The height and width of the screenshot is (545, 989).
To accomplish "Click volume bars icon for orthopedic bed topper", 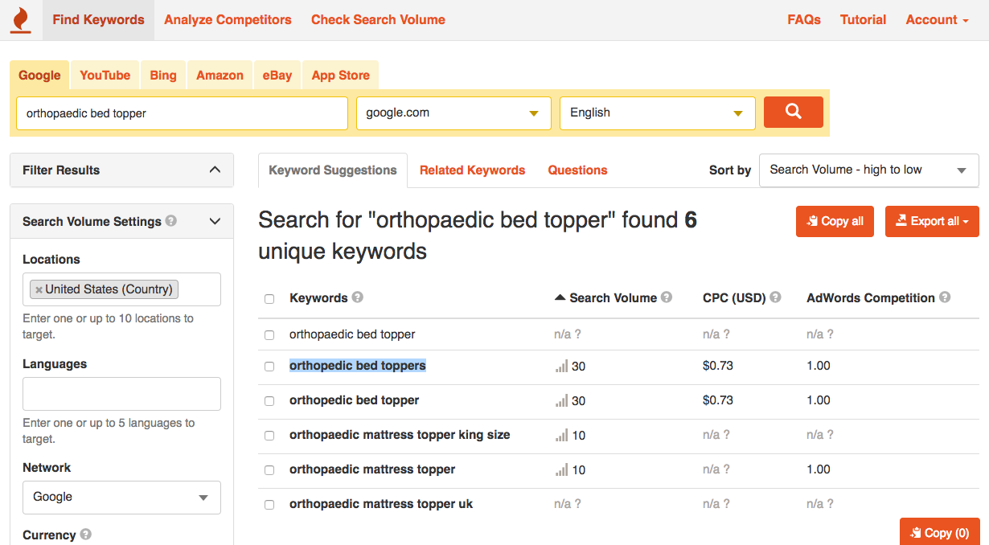I will pos(561,400).
